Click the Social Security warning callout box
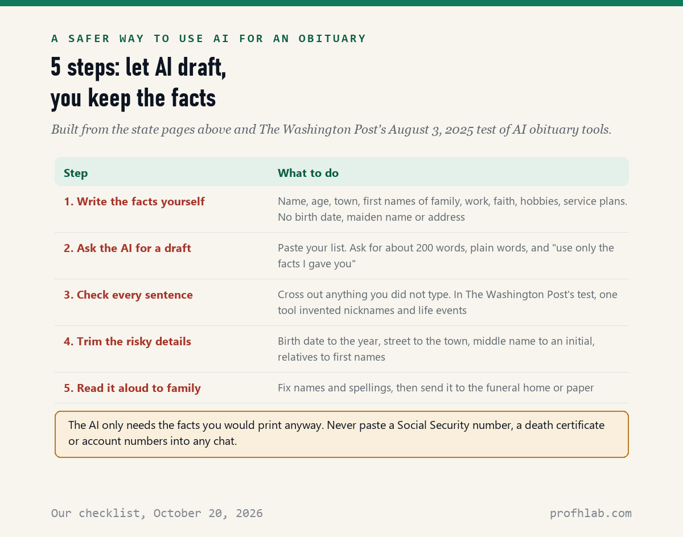Image resolution: width=683 pixels, height=537 pixels. pyautogui.click(x=341, y=434)
